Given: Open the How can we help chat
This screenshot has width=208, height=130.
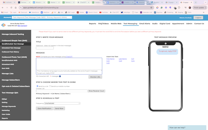Looking at the screenshot, I should coord(187,128).
